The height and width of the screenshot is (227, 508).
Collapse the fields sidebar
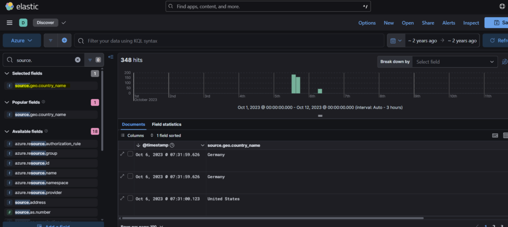point(111,57)
